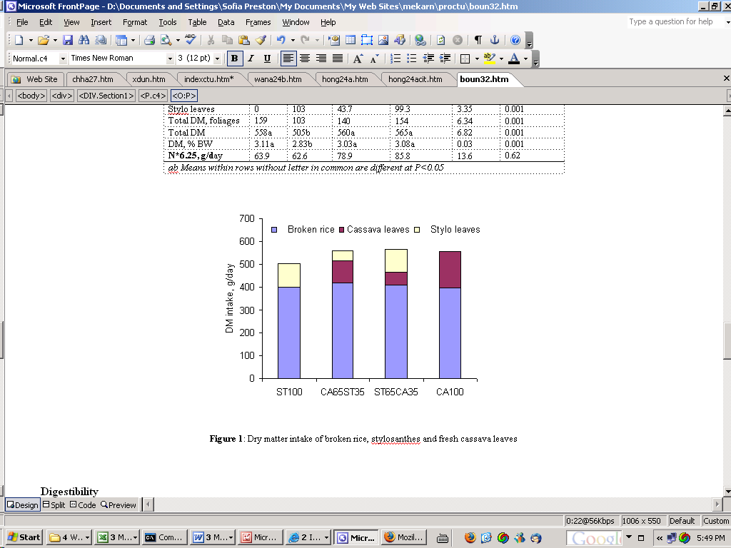The width and height of the screenshot is (731, 548).
Task: Expand the Normal.c4 style dropdown
Action: [63, 59]
